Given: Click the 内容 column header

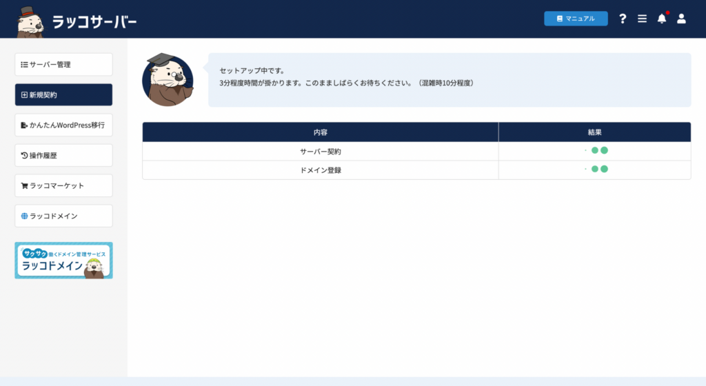Looking at the screenshot, I should tap(320, 132).
